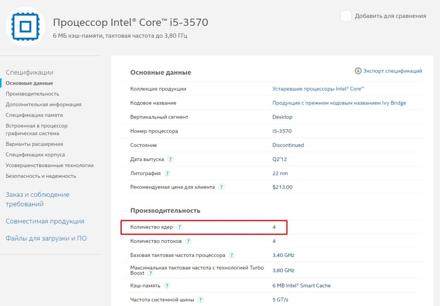Viewport: 440px width, 306px height.
Task: Open Безопасность и надежность sidebar item
Action: (41, 176)
